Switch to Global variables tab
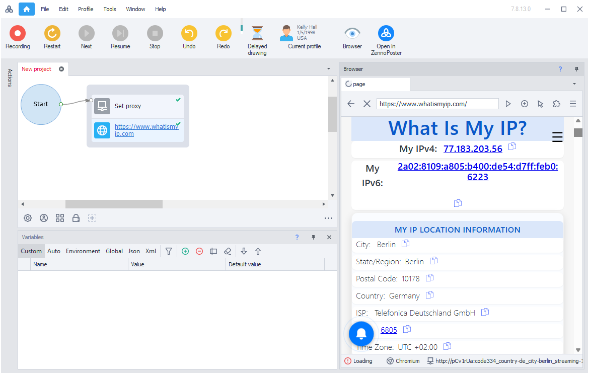 coord(114,251)
